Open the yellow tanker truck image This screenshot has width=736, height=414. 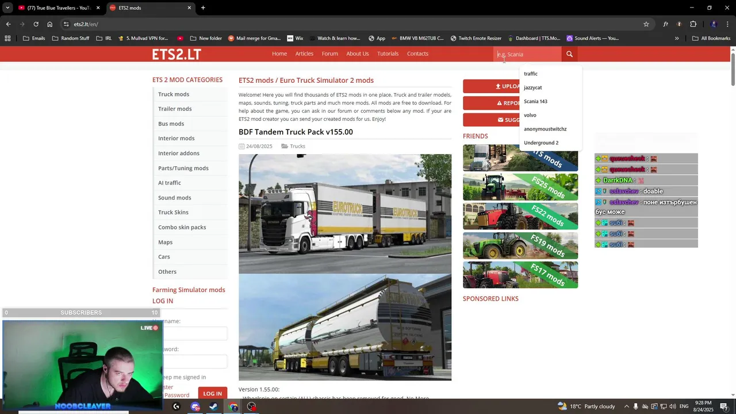click(345, 327)
